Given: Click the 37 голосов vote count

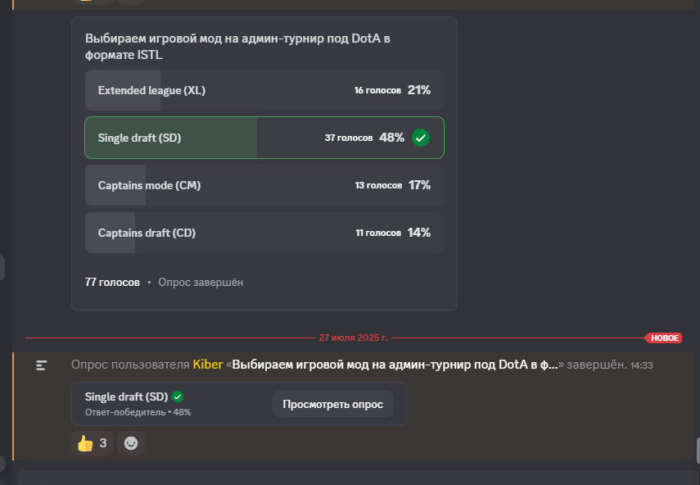Looking at the screenshot, I should pyautogui.click(x=349, y=138).
